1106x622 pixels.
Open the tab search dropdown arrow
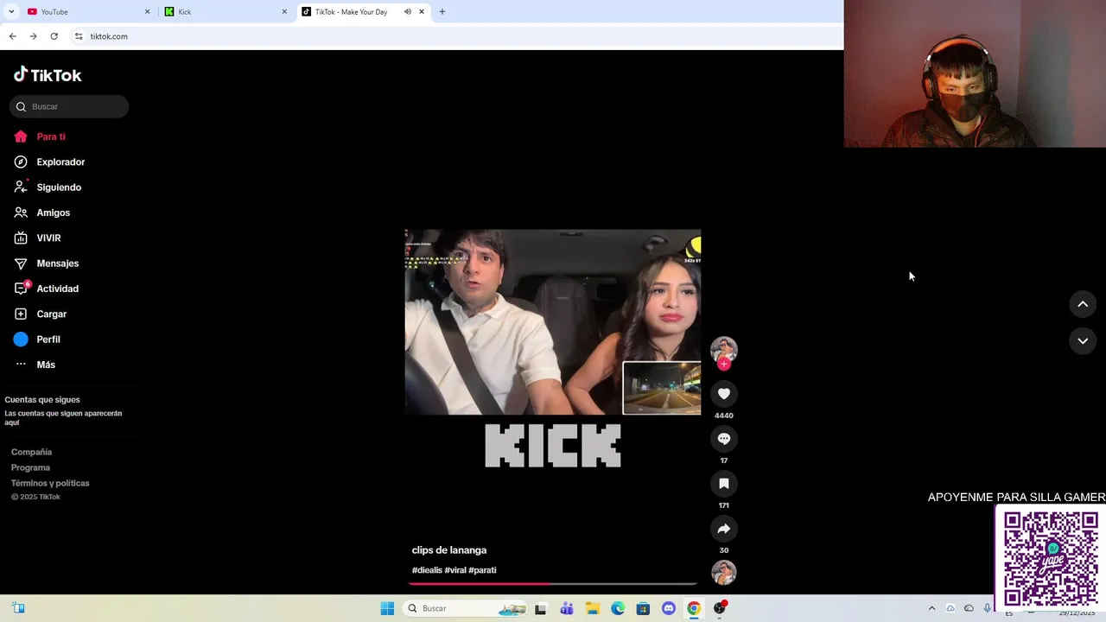click(x=11, y=12)
